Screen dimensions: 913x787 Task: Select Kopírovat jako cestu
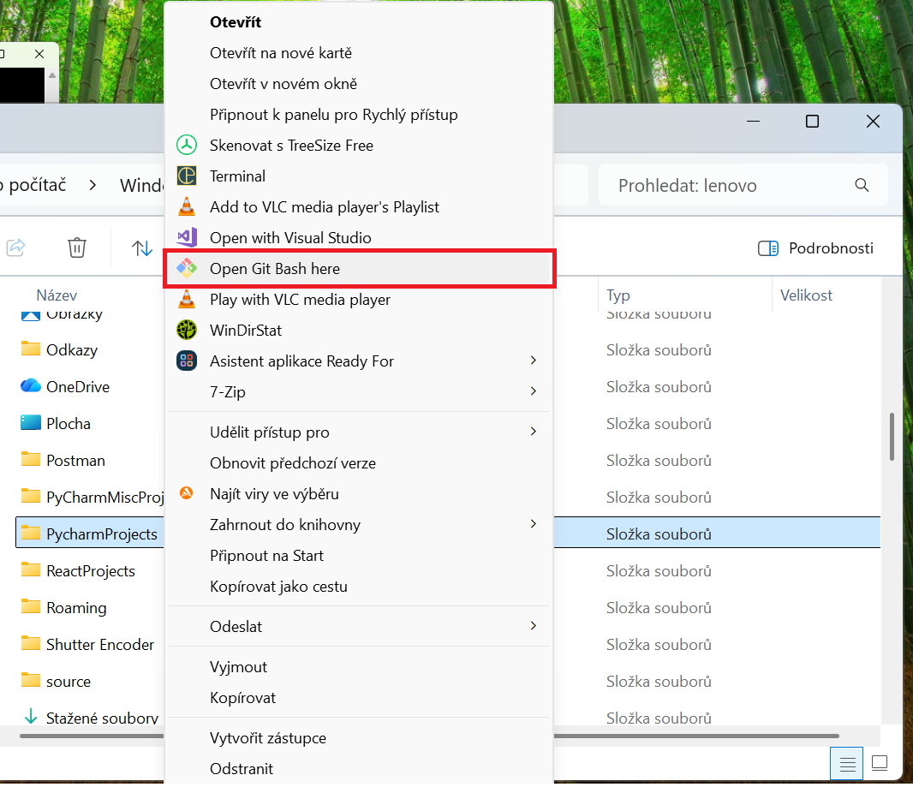point(278,587)
